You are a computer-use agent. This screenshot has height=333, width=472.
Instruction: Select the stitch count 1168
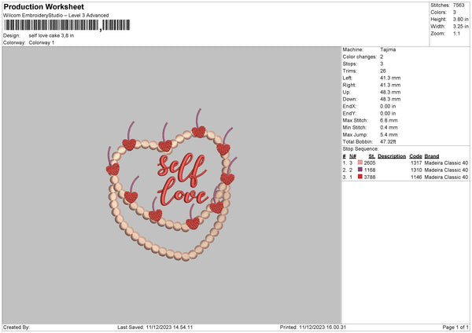coord(370,170)
